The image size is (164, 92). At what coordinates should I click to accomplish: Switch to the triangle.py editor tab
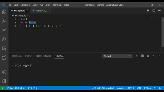coord(19,11)
